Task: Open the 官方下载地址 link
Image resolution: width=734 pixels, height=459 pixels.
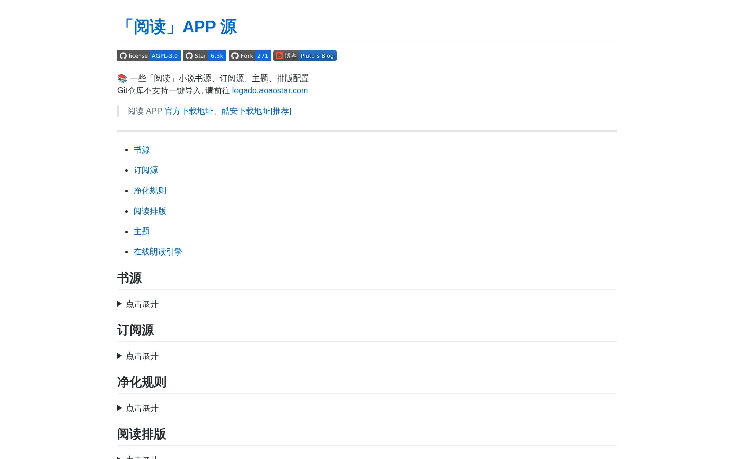Action: pos(189,111)
